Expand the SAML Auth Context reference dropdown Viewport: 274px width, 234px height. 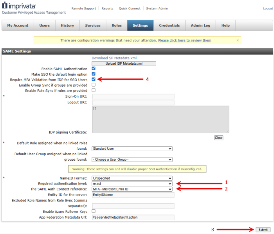pyautogui.click(x=132, y=189)
